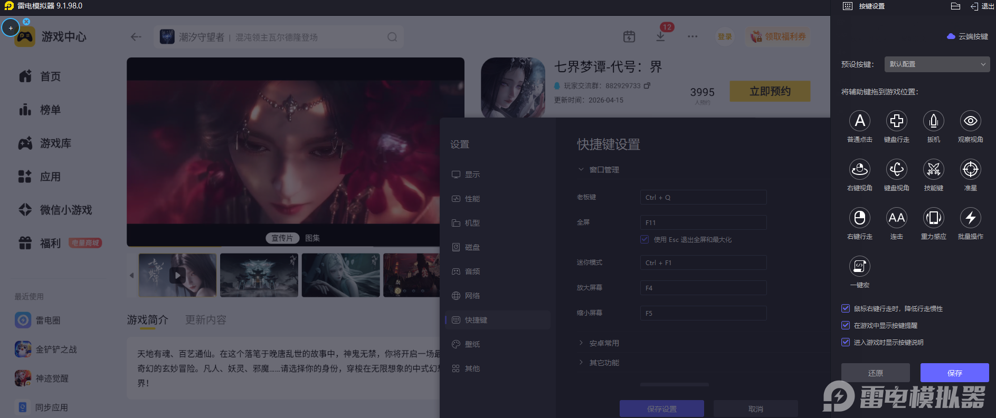The width and height of the screenshot is (996, 418).
Task: Expand the 其它功能 section
Action: [599, 363]
